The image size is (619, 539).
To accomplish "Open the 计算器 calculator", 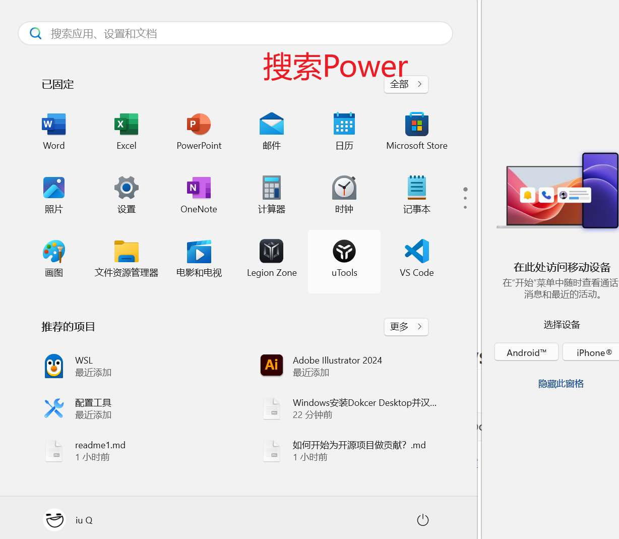I will (x=272, y=195).
